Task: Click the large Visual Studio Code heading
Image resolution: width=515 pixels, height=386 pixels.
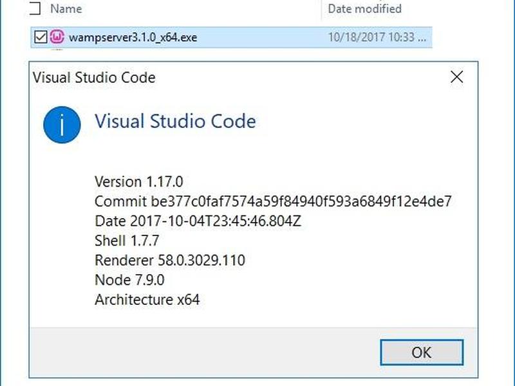Action: click(175, 121)
